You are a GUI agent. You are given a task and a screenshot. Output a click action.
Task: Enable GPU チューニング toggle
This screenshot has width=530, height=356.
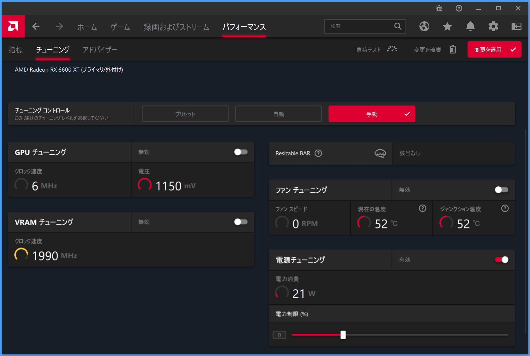(241, 152)
